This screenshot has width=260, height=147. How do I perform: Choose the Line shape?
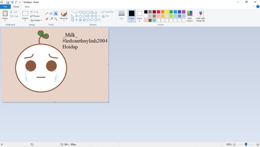pyautogui.click(x=73, y=12)
